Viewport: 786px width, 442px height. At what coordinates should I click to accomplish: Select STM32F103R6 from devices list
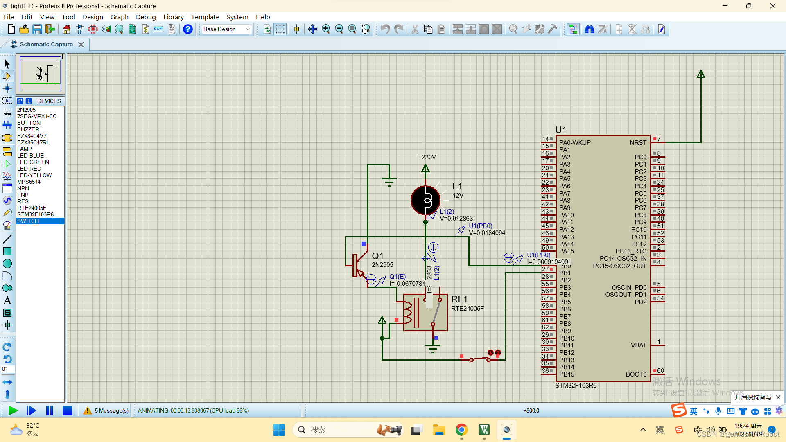[x=36, y=214]
